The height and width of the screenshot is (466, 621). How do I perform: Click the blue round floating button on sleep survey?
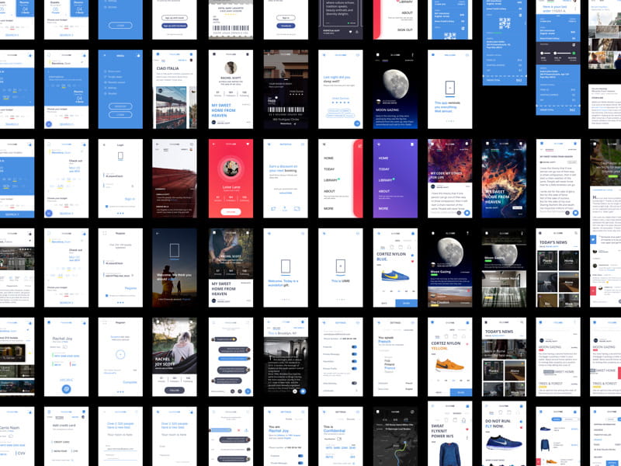coord(358,123)
